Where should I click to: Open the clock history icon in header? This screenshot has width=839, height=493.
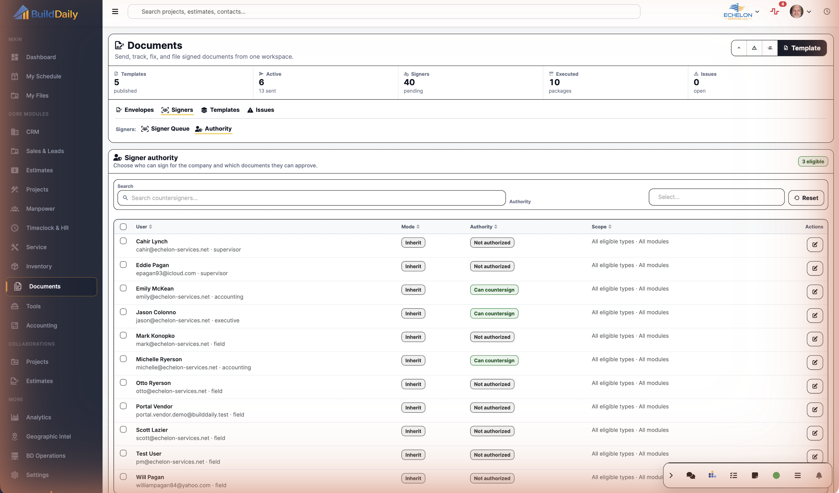(x=827, y=12)
